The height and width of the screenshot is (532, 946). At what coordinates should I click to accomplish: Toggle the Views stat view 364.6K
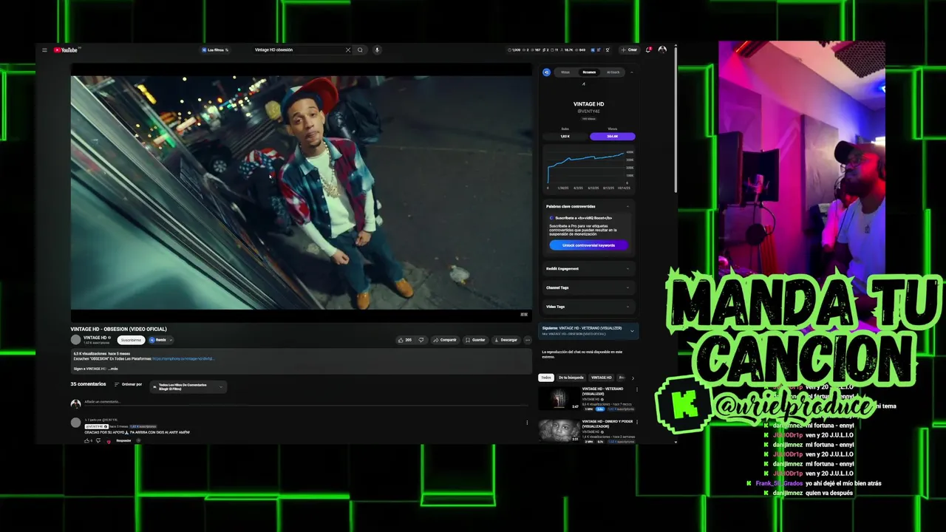point(612,136)
